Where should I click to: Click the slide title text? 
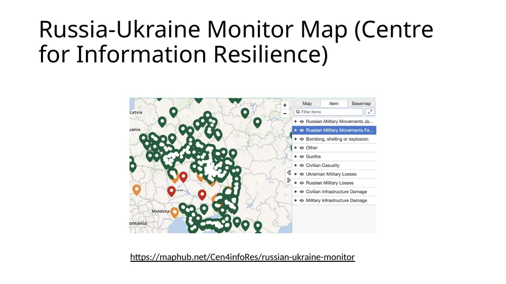coord(236,41)
